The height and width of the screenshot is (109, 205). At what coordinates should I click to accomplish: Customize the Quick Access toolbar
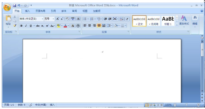(x=31, y=5)
